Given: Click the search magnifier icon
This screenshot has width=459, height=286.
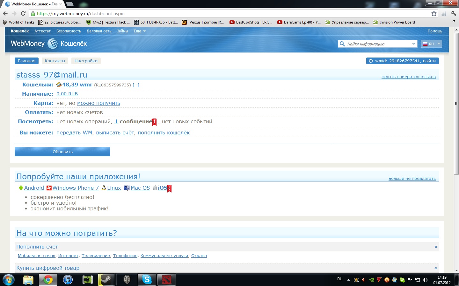Looking at the screenshot, I should coord(342,44).
